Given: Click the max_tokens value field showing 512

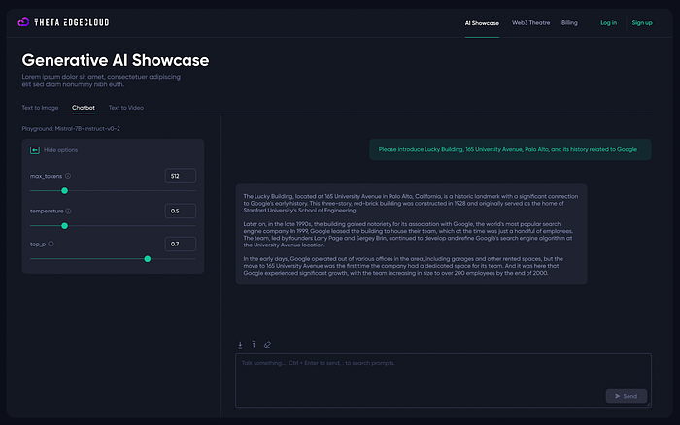Looking at the screenshot, I should 181,176.
